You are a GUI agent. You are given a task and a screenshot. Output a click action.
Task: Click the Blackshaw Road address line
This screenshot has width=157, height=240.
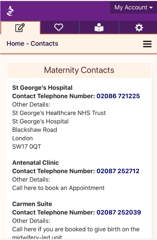click(34, 130)
